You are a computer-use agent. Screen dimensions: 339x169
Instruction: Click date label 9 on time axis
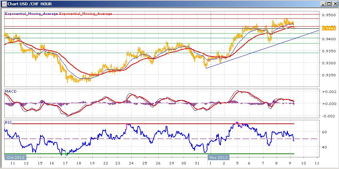(290, 163)
